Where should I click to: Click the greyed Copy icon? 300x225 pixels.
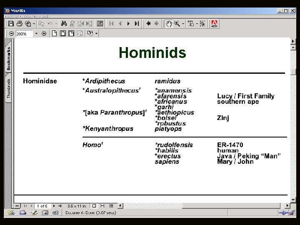point(41,23)
